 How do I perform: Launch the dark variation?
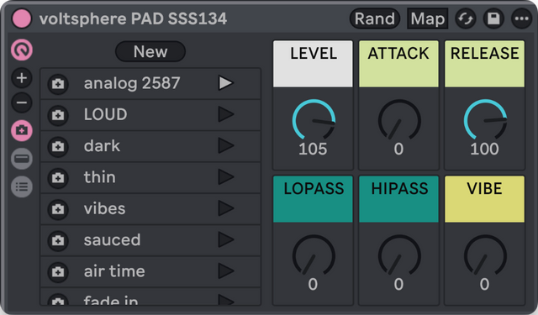point(226,145)
